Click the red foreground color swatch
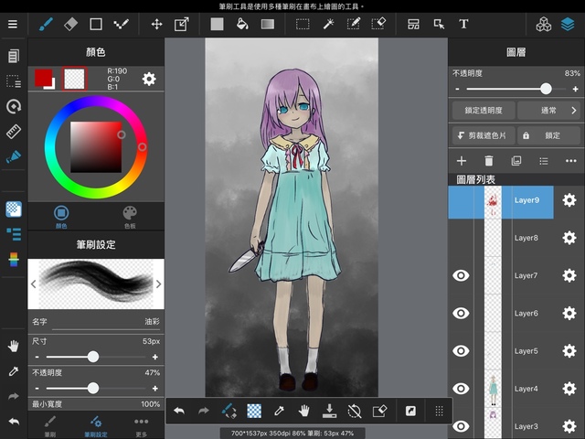Screen dimensions: 585x439 43,79
